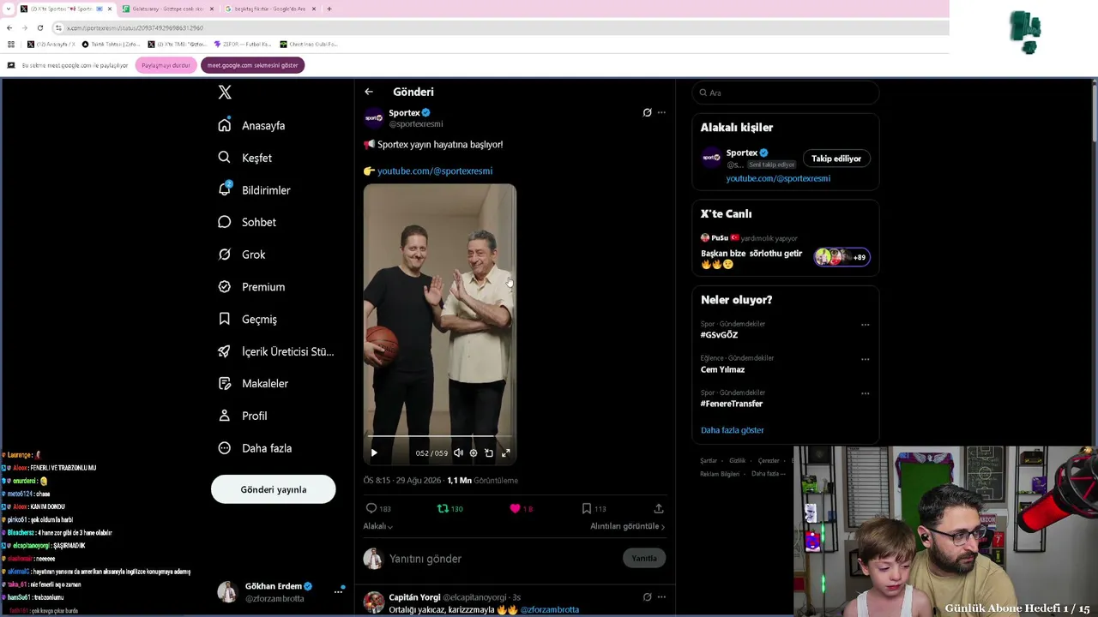Screen dimensions: 1098x617
Task: Click the Gönderi yayınla button
Action: coord(274,489)
